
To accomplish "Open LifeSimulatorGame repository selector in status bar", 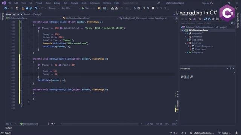I will click(202, 133).
